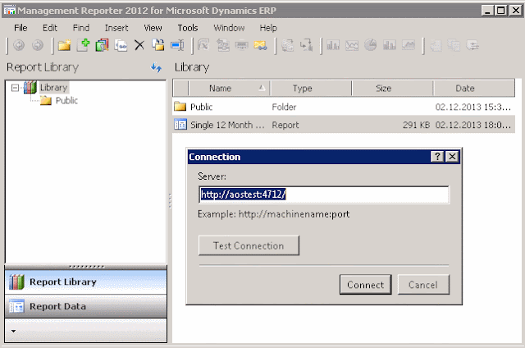Click the second greyed bar chart icon

click(x=389, y=45)
